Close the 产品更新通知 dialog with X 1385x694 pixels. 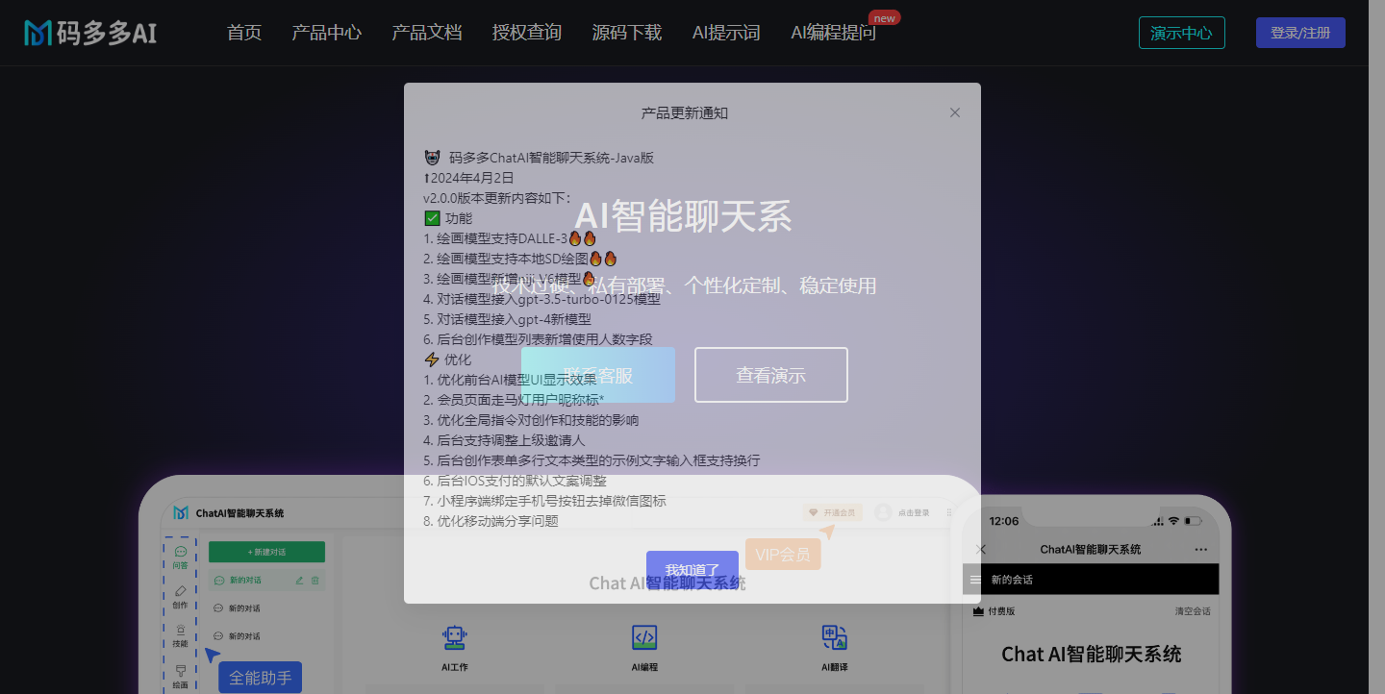tap(955, 112)
